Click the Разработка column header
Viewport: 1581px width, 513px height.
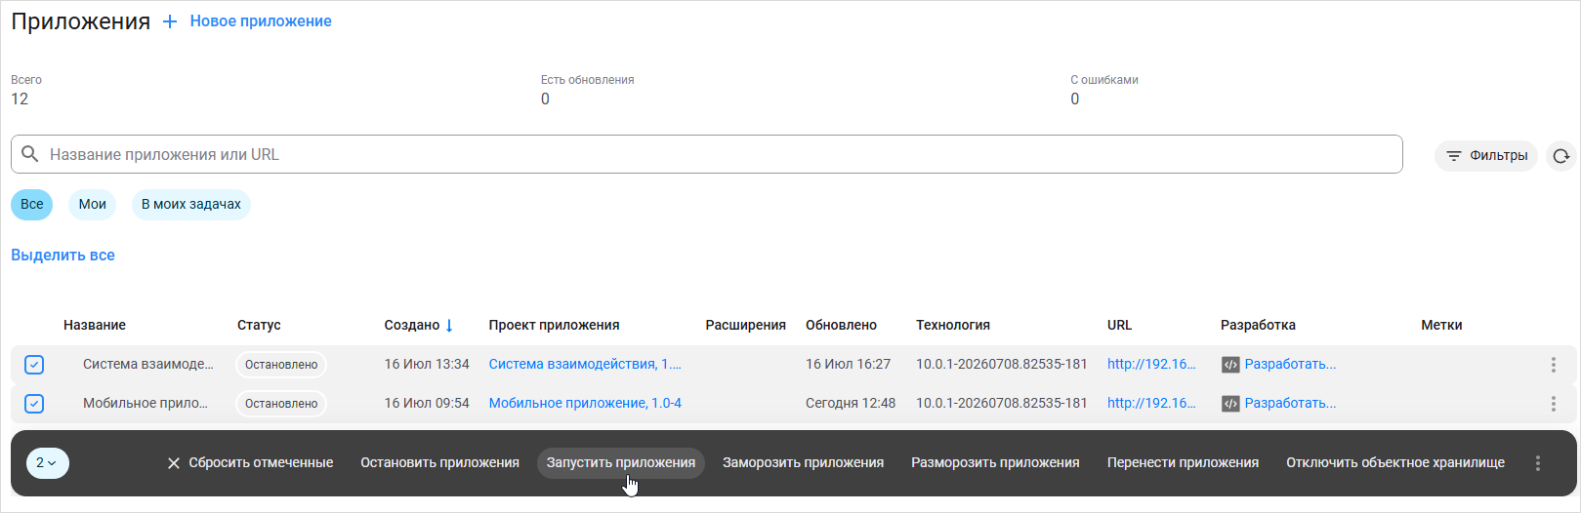pyautogui.click(x=1258, y=325)
